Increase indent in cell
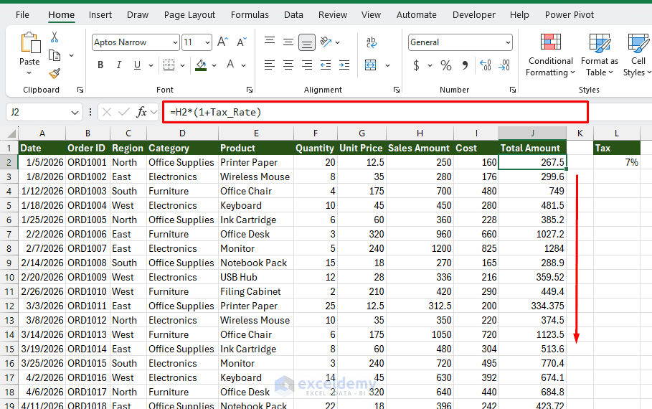Screen dimensions: 652x409 (x=344, y=65)
